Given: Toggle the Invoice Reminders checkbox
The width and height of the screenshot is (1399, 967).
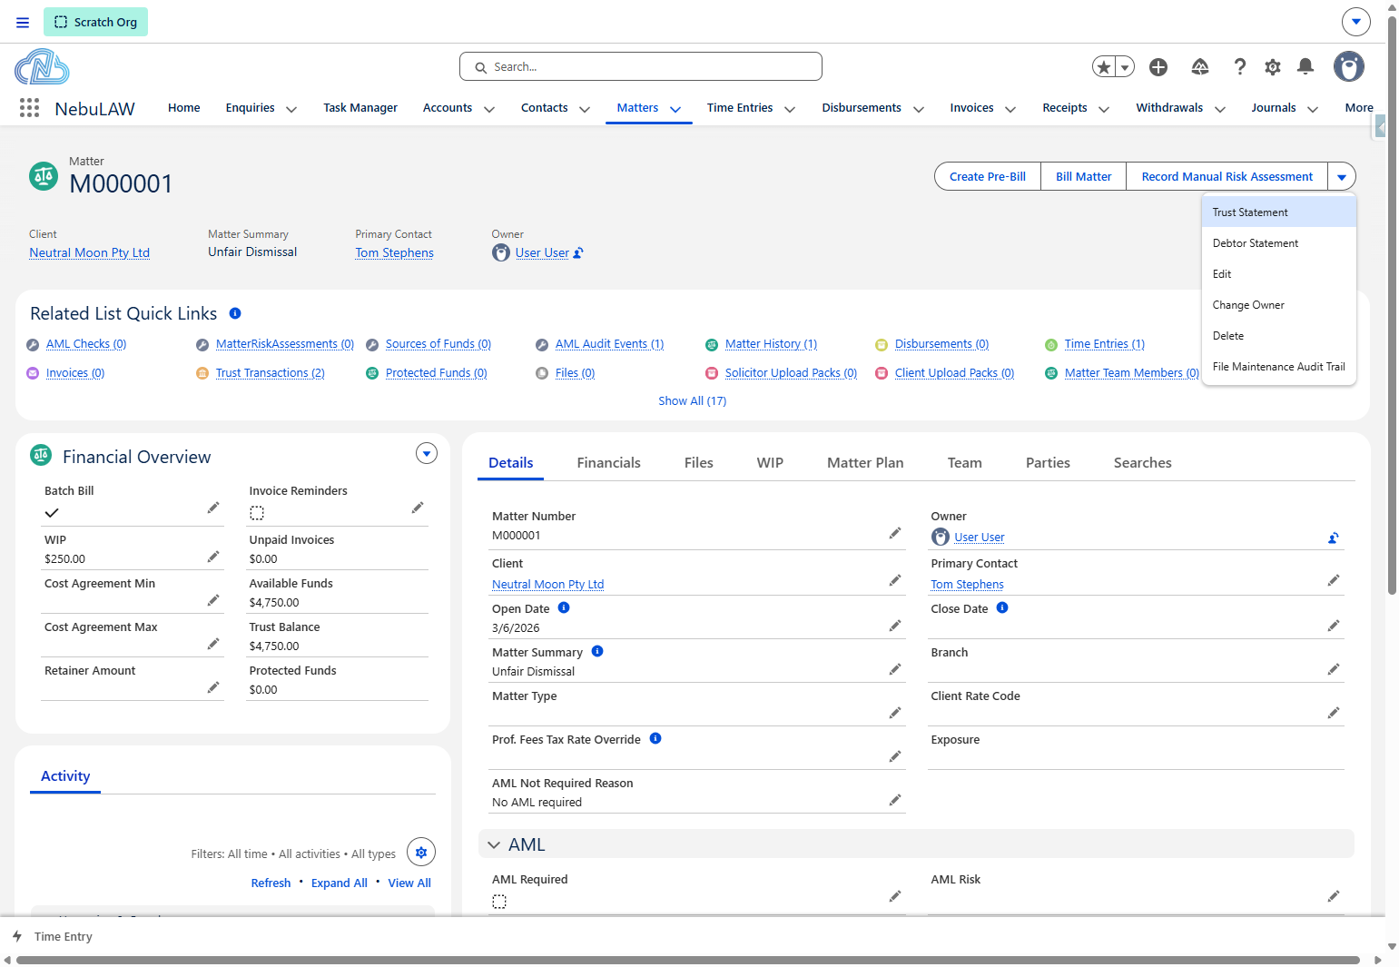Looking at the screenshot, I should (x=257, y=513).
